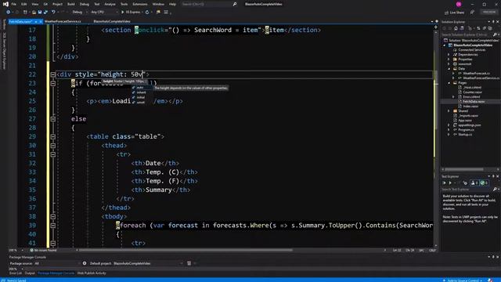Viewport: 501px width, 282px height.
Task: Collapse the foreach block at line 39
Action: (x=53, y=226)
